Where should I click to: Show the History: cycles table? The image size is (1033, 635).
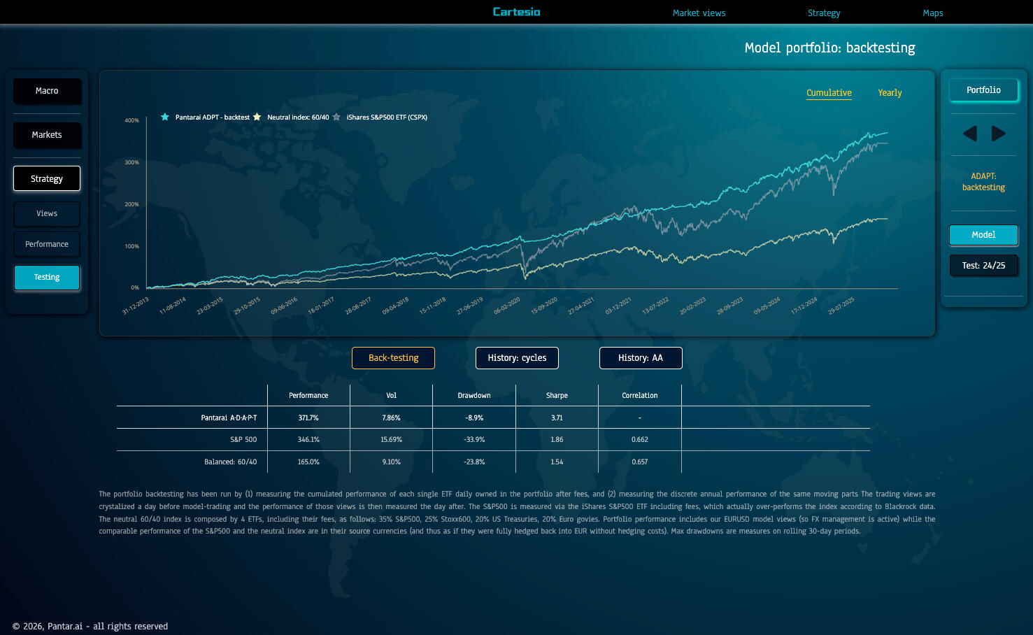tap(517, 358)
